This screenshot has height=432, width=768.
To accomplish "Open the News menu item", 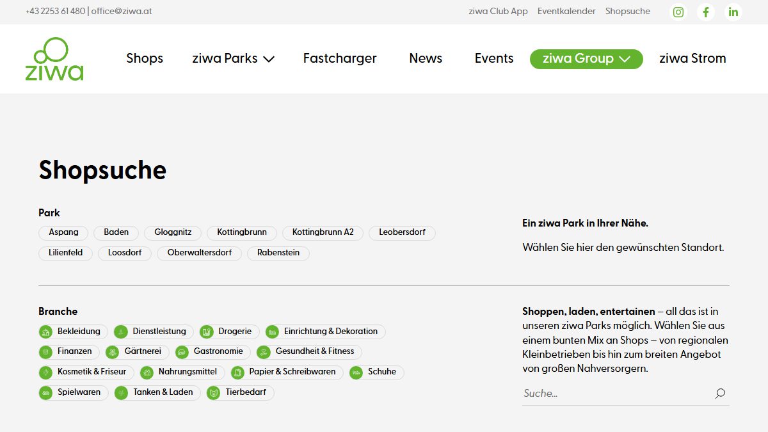I will (x=426, y=58).
